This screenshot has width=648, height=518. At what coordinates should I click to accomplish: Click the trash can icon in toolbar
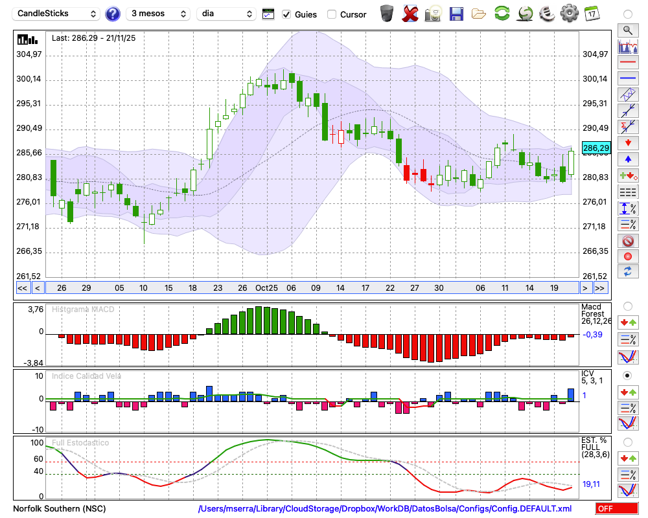click(x=387, y=14)
